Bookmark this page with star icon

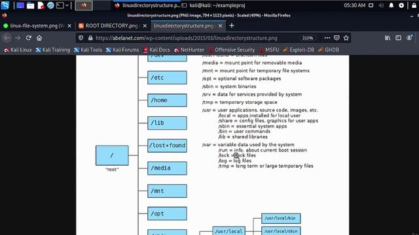[346, 38]
